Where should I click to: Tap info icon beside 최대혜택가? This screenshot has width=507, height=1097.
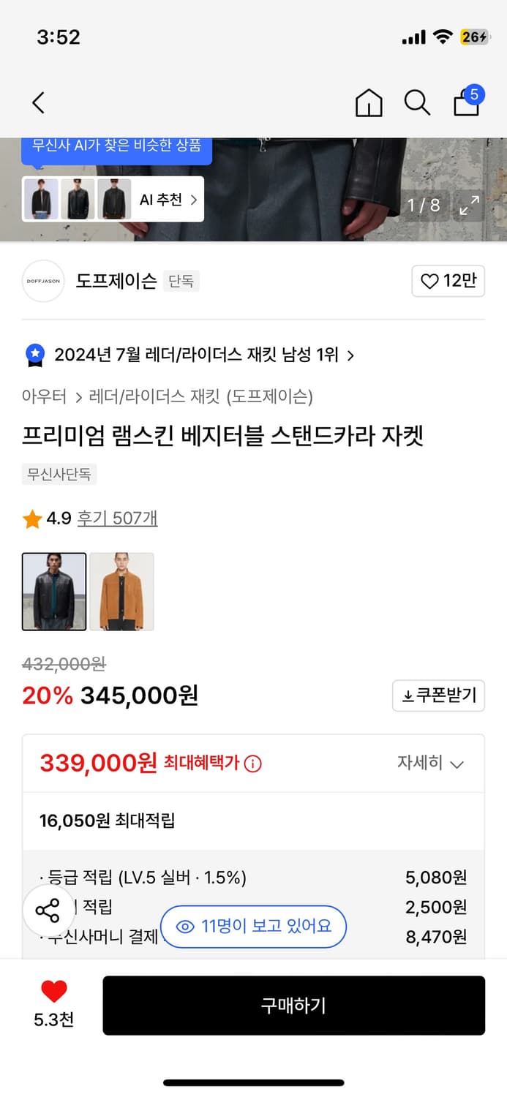pyautogui.click(x=252, y=764)
